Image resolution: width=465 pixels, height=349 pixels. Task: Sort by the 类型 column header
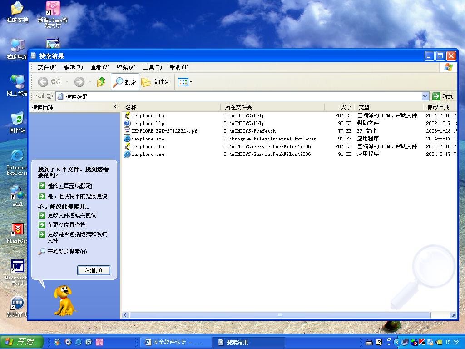coord(389,107)
